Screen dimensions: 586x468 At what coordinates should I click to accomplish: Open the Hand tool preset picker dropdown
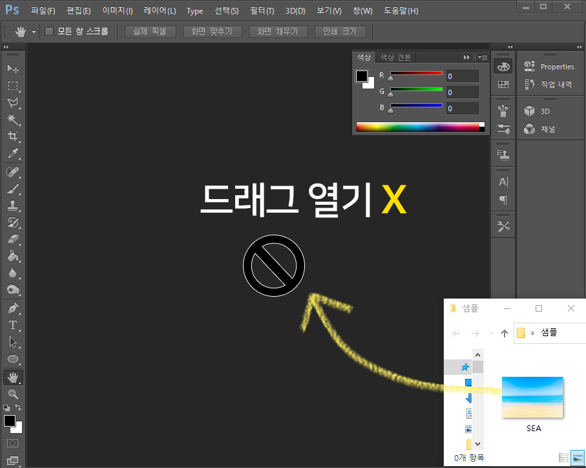point(34,32)
